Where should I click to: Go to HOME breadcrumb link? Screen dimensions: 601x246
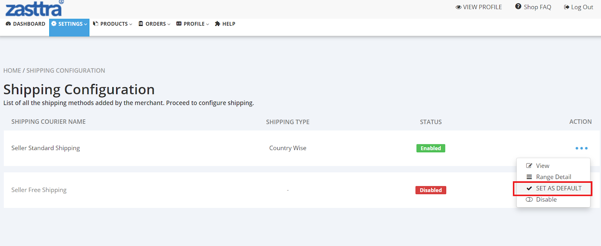(12, 70)
